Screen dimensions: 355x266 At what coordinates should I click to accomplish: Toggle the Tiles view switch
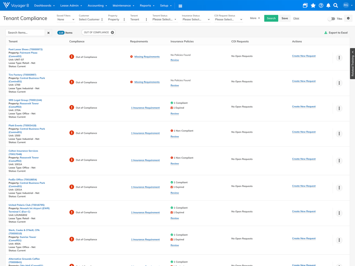coord(331,18)
